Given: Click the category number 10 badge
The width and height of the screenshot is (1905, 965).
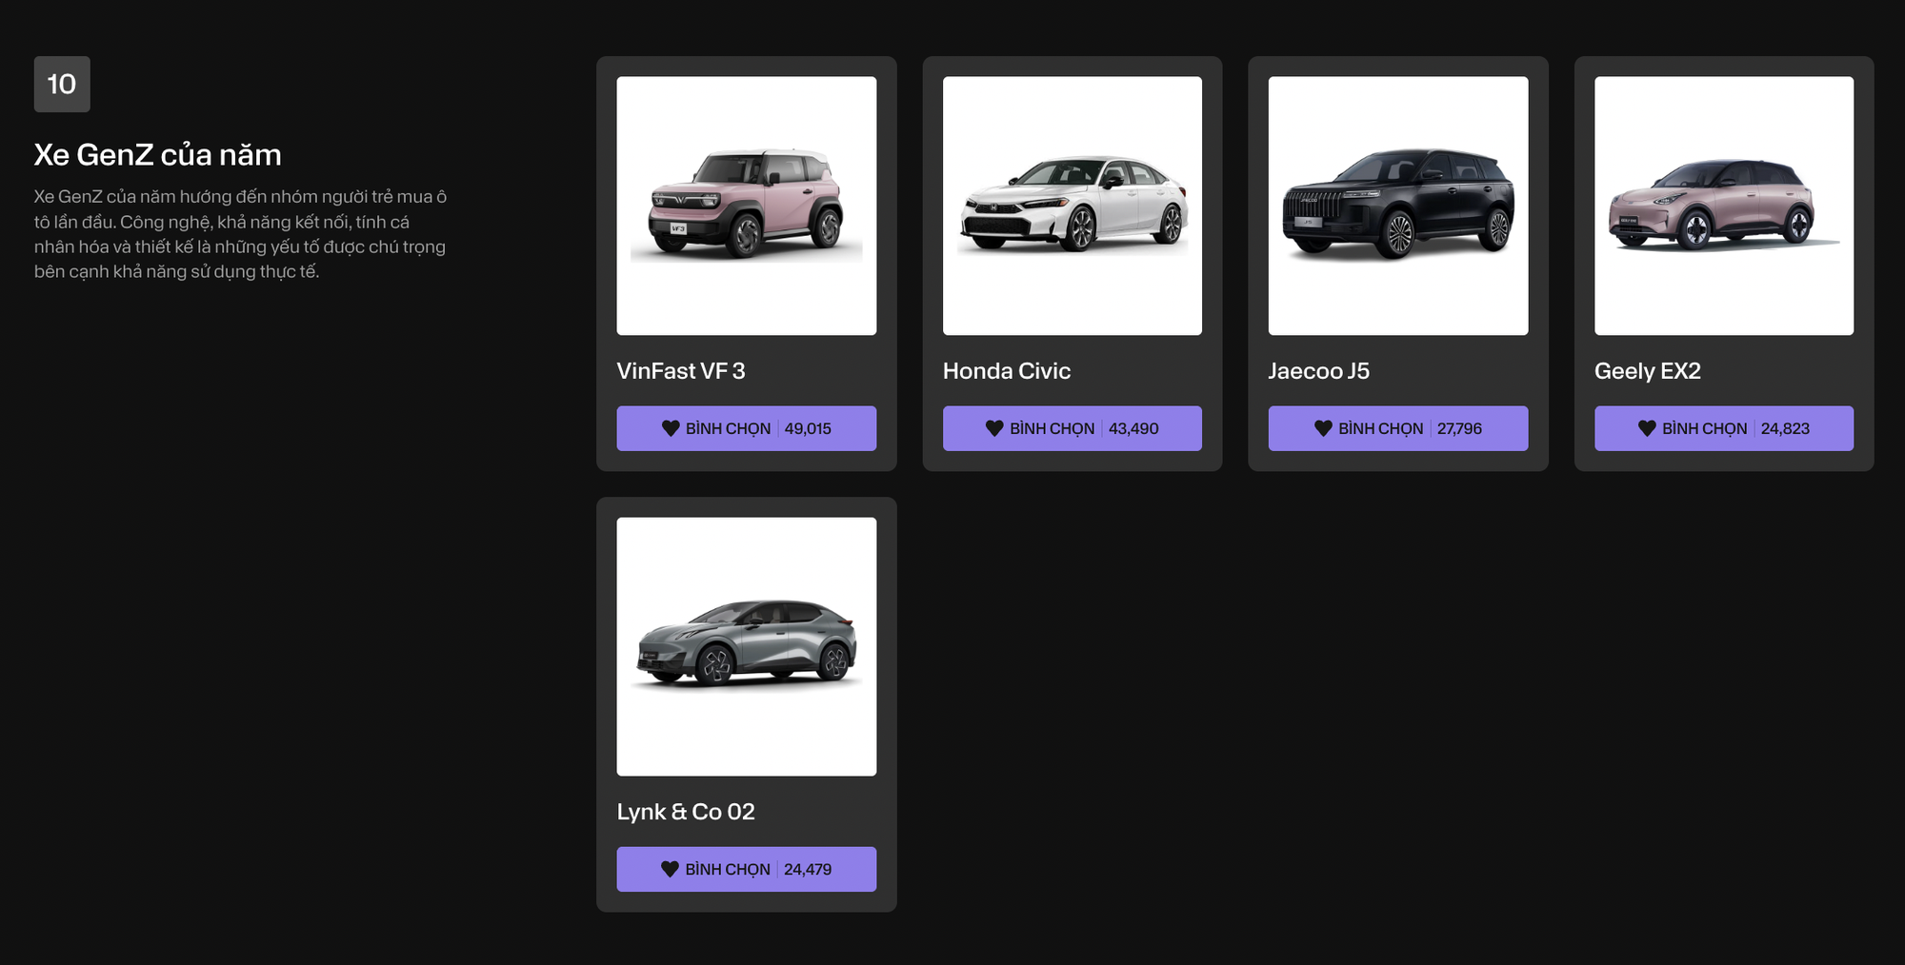Looking at the screenshot, I should 62,84.
